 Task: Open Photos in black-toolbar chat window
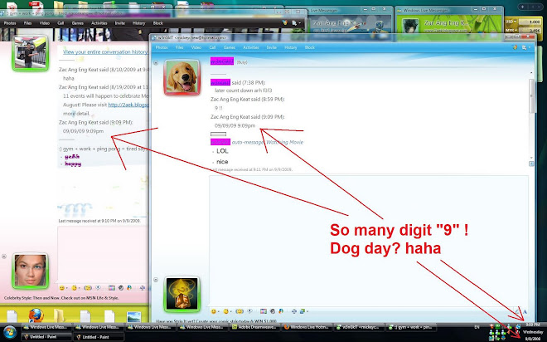pos(10,23)
